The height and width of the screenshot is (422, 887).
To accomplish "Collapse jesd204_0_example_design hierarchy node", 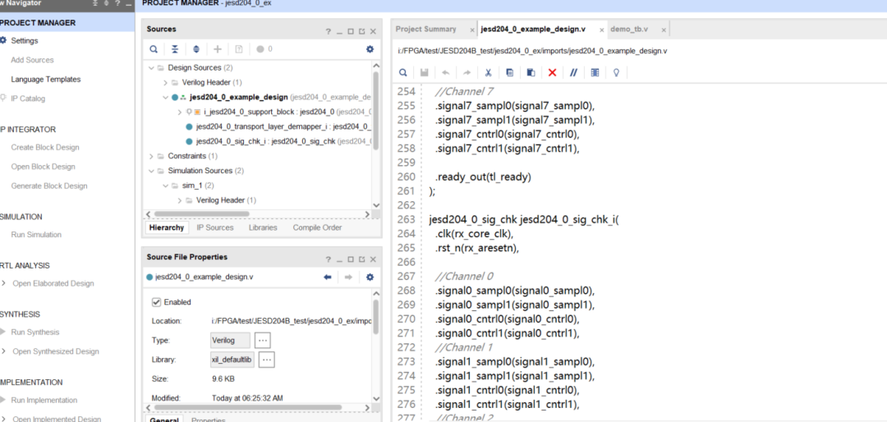I will [x=165, y=98].
